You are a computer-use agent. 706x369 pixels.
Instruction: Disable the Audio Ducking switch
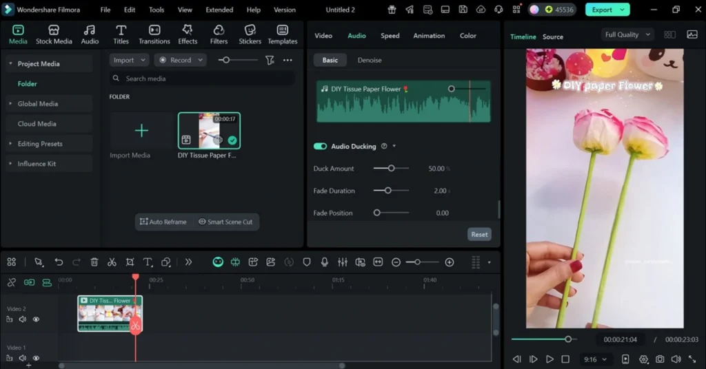pos(320,147)
